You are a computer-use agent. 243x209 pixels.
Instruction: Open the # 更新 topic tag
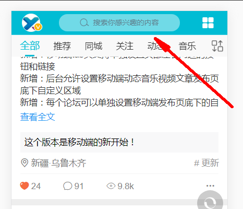pos(206,163)
